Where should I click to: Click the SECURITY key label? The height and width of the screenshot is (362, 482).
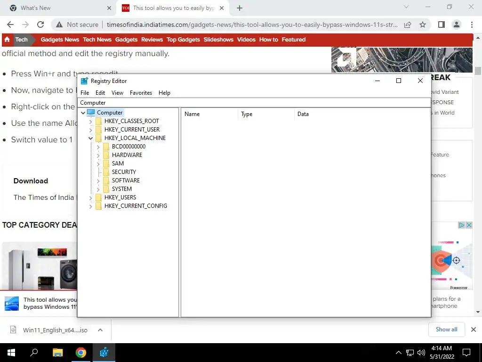pos(124,172)
